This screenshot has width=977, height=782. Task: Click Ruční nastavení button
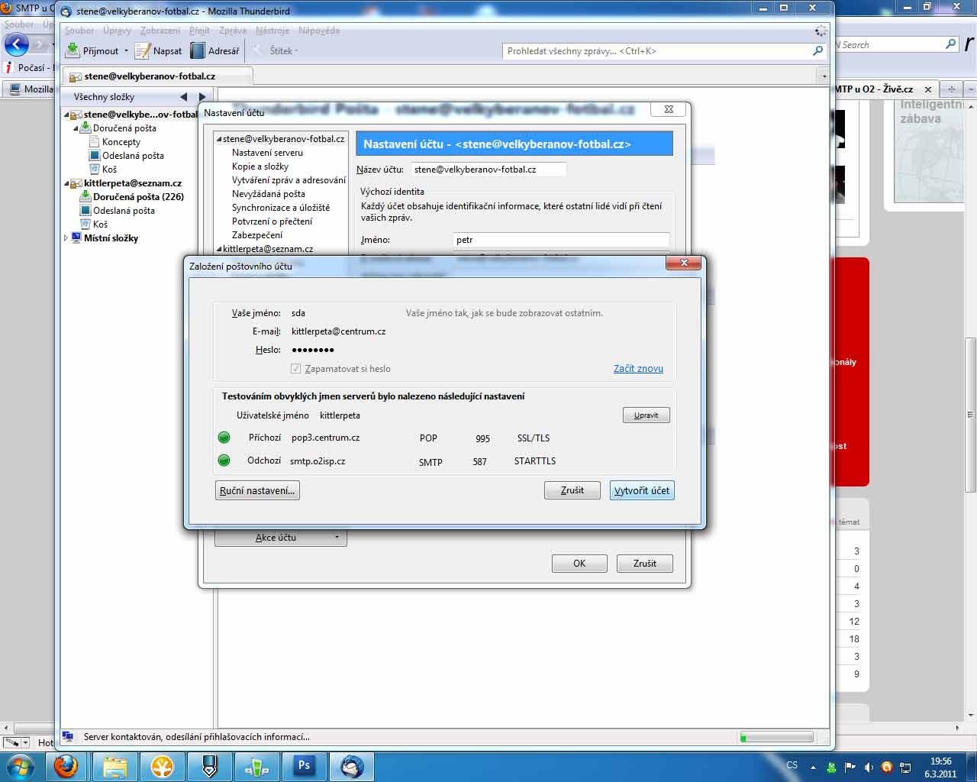point(257,490)
